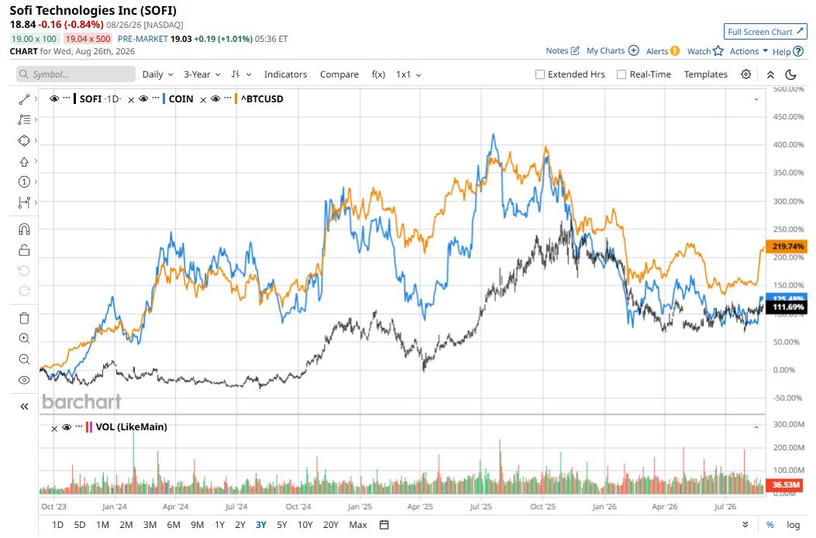
Task: Zoom in on the chart
Action: coord(24,339)
